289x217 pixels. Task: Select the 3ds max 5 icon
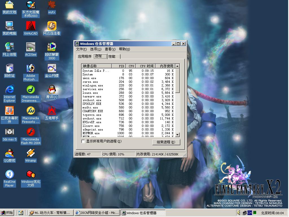click(9, 134)
